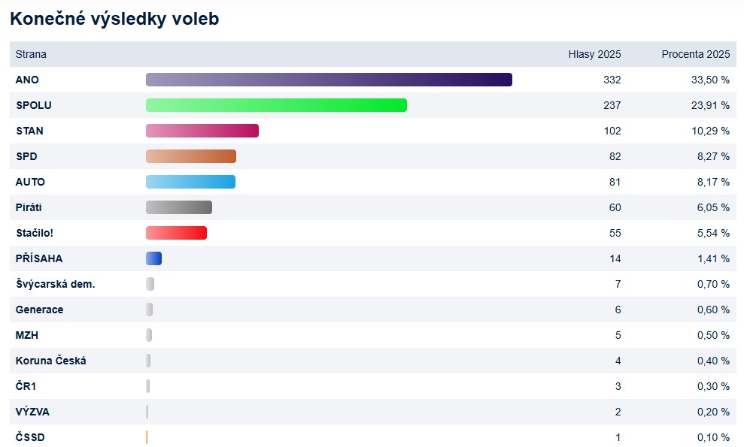Screen dimensions: 744x447
Task: Click the STAN pink result bar
Action: click(x=202, y=131)
